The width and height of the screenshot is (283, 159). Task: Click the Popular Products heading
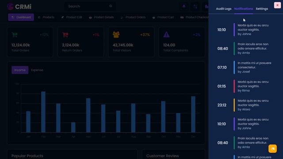tap(27, 156)
